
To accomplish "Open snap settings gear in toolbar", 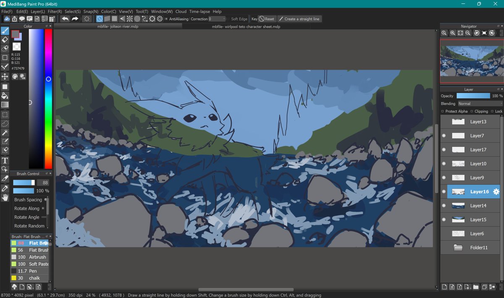I will (x=160, y=19).
